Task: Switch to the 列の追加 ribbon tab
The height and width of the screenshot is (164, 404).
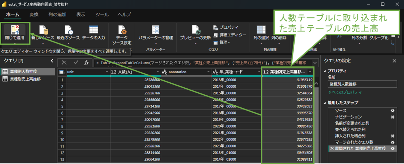Action: [x=57, y=14]
